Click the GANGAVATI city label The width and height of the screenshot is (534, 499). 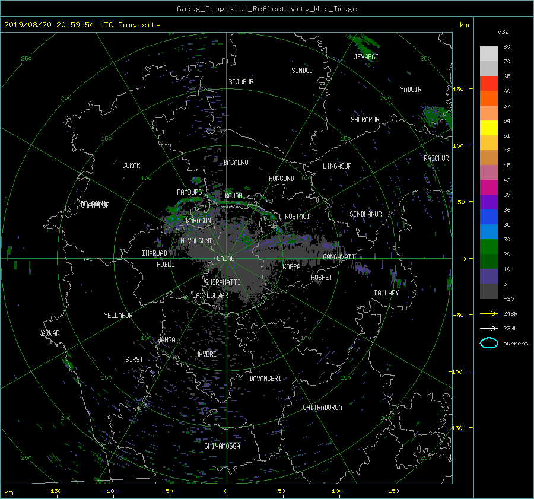pyautogui.click(x=339, y=256)
